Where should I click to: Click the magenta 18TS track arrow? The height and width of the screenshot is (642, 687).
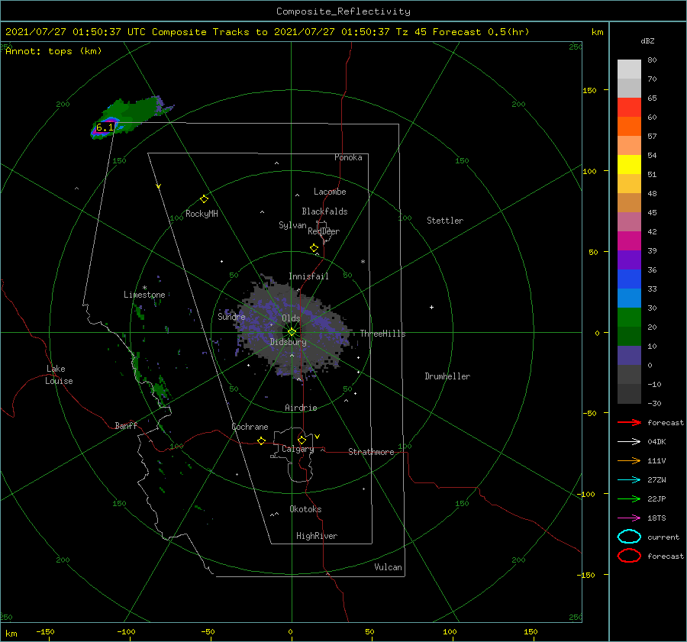pyautogui.click(x=629, y=518)
